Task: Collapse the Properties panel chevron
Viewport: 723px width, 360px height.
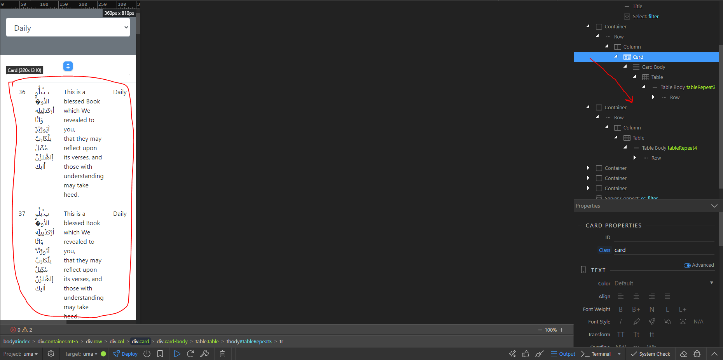Action: [714, 206]
